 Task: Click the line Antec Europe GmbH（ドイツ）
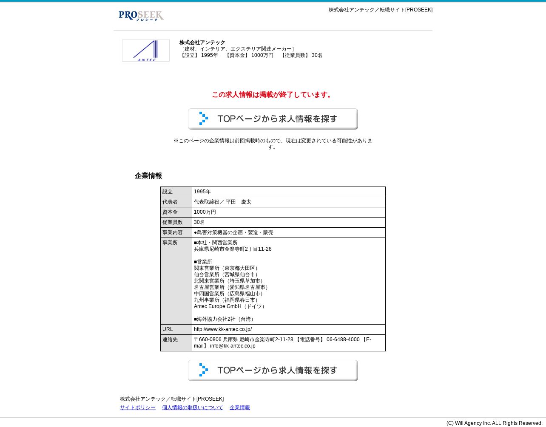[230, 307]
